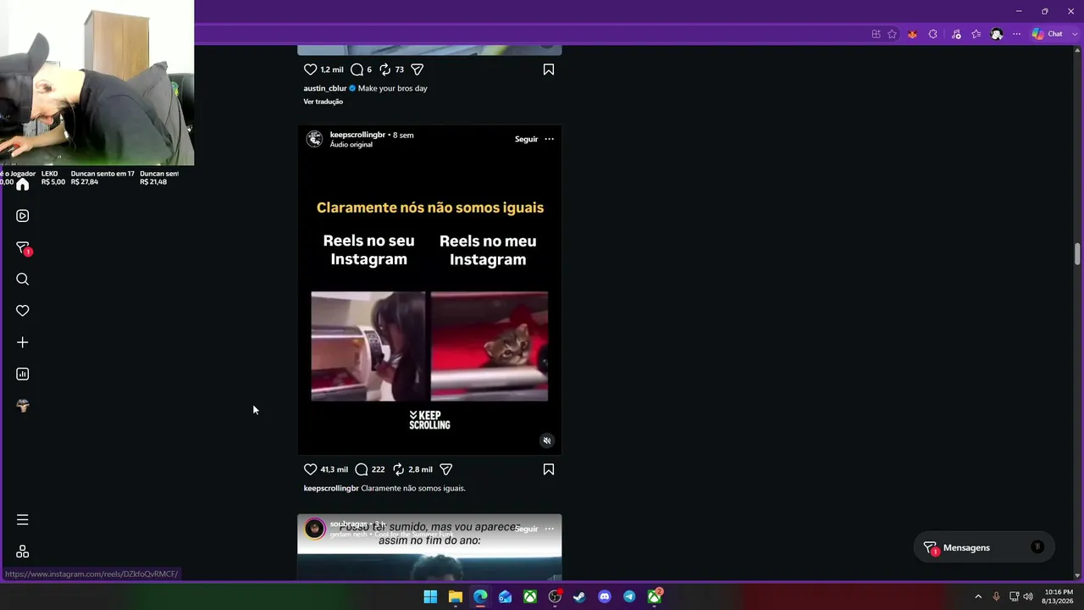Open the clock showing 10:16 PM
The image size is (1084, 610).
(1059, 596)
